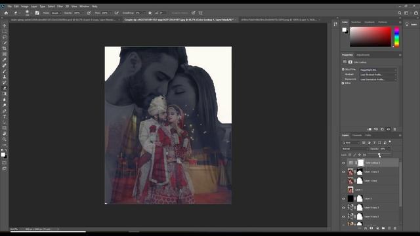Select the Eyedropper tool
This screenshot has height=236, width=420.
pyautogui.click(x=5, y=60)
